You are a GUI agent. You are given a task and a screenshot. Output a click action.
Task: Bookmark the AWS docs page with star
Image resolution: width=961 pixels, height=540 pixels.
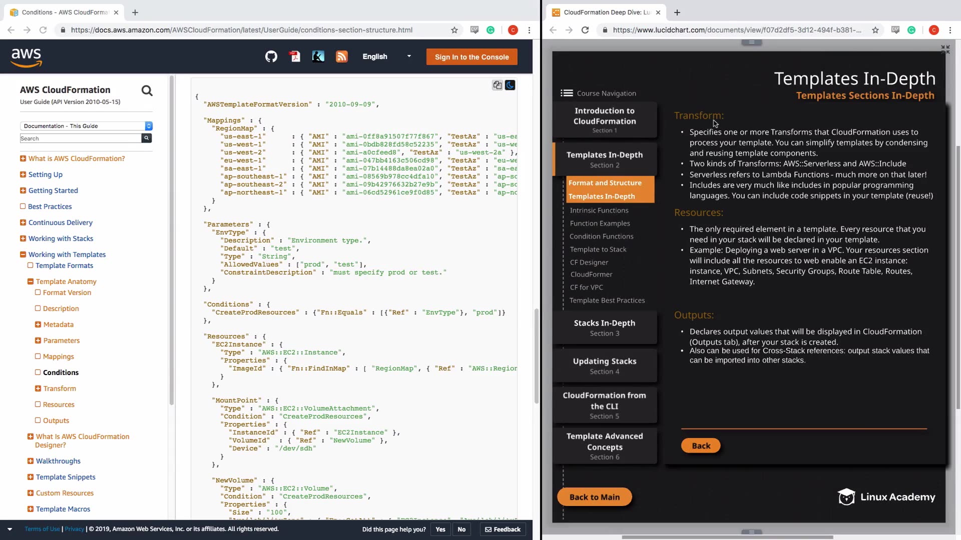pyautogui.click(x=454, y=30)
